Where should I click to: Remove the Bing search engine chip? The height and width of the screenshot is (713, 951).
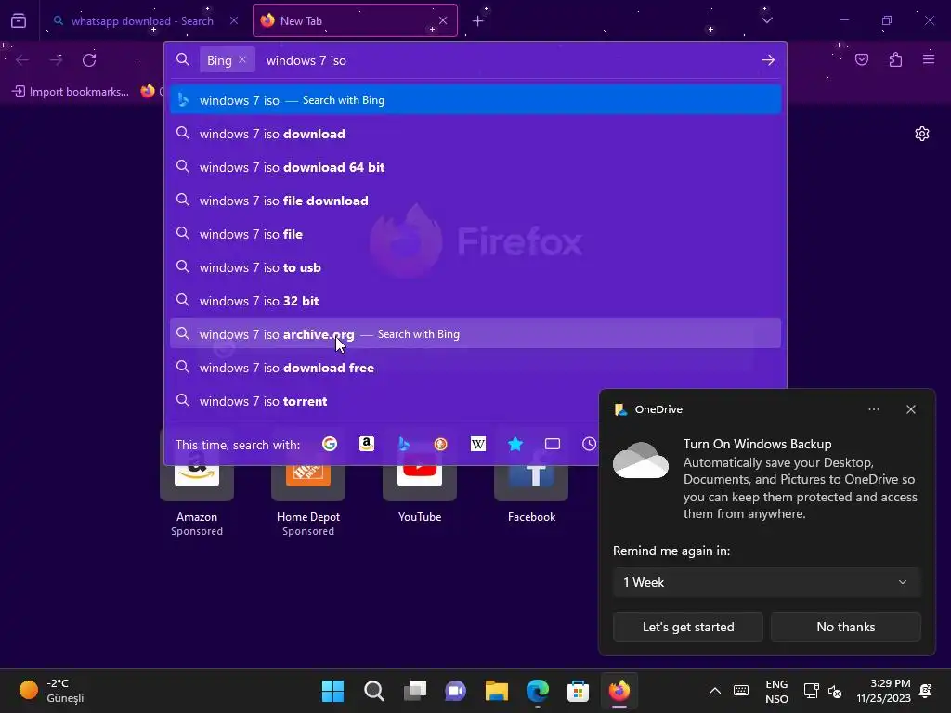[x=242, y=60]
